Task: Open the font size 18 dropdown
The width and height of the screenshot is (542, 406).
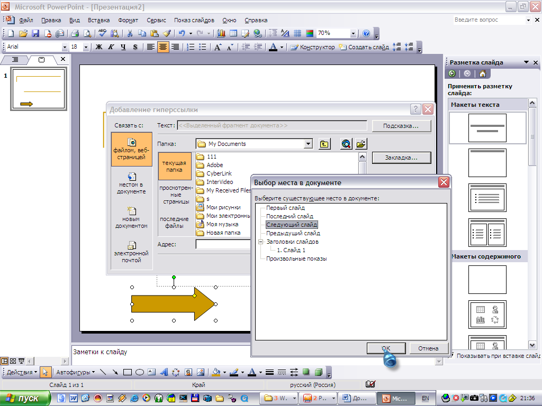Action: [x=86, y=47]
